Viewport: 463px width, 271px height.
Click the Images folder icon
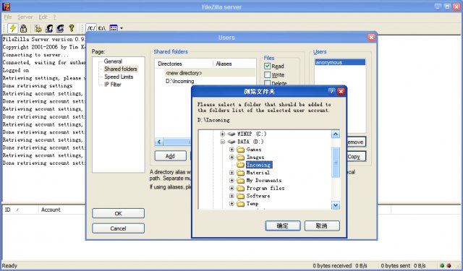click(x=241, y=157)
